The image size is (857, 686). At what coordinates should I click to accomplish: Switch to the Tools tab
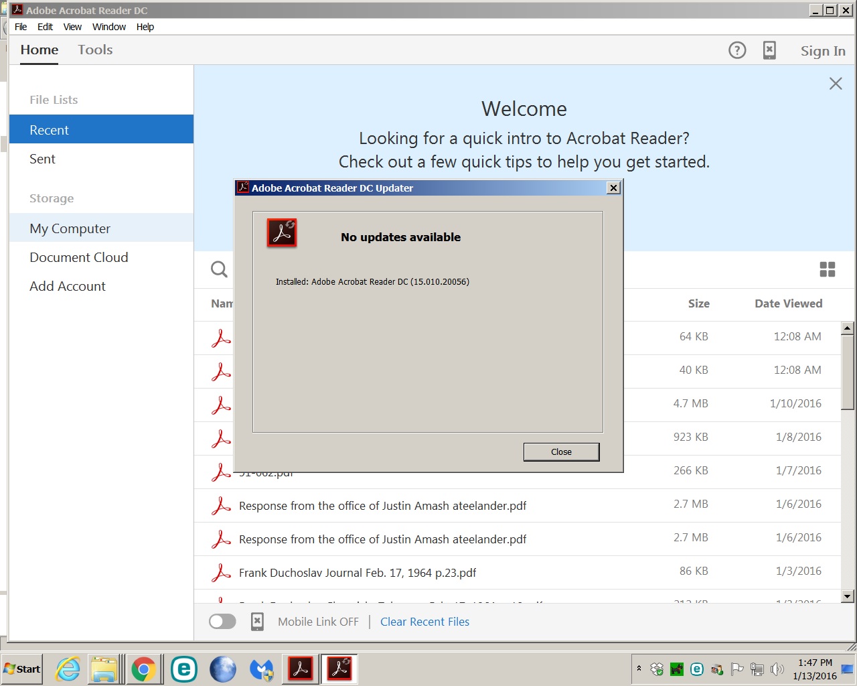click(95, 50)
